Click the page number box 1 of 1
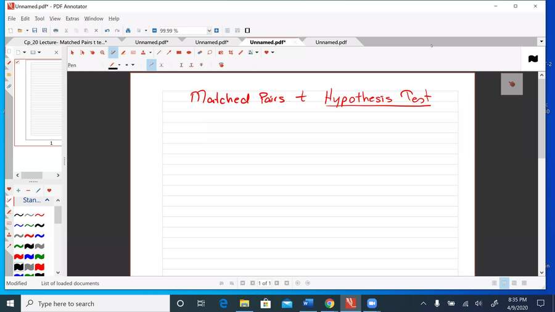Image resolution: width=555 pixels, height=312 pixels. pyautogui.click(x=265, y=283)
